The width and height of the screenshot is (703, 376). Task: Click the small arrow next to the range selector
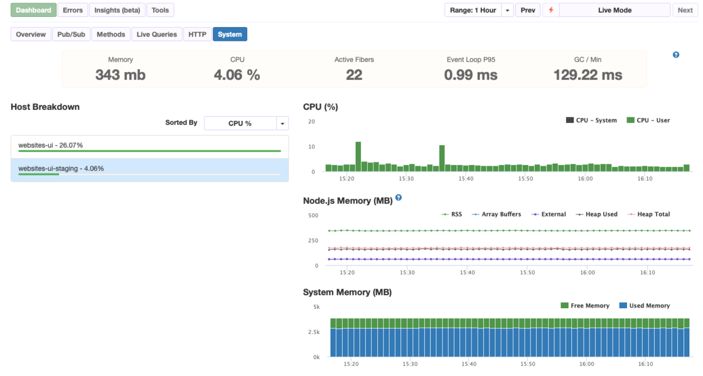pyautogui.click(x=507, y=9)
